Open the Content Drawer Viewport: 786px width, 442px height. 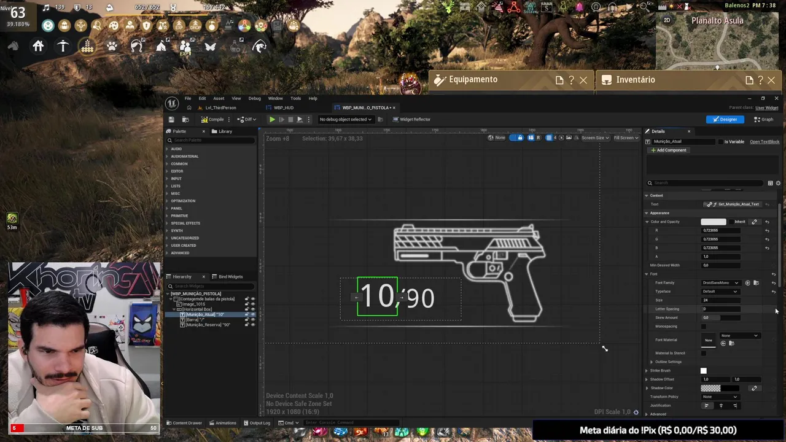184,423
